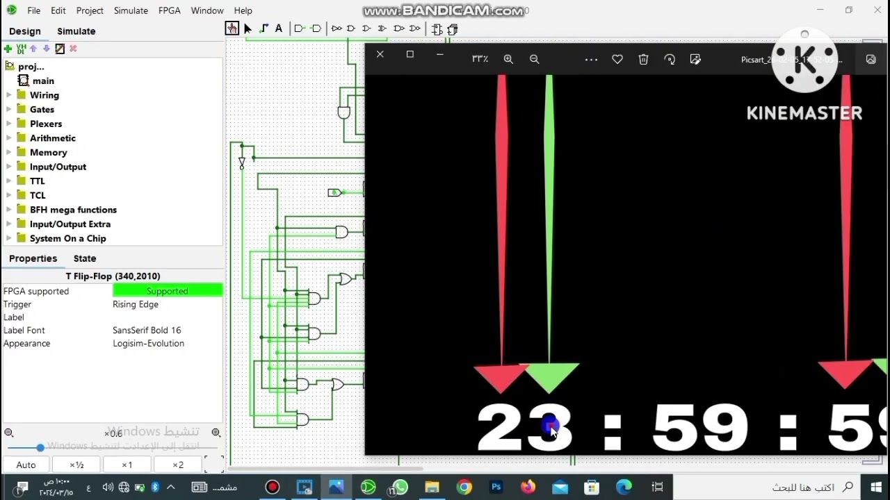Click the Label Font value SansSerif Bold 16
This screenshot has width=890, height=500.
coord(167,330)
